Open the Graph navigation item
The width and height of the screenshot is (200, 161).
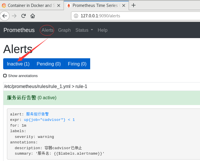(x=64, y=30)
